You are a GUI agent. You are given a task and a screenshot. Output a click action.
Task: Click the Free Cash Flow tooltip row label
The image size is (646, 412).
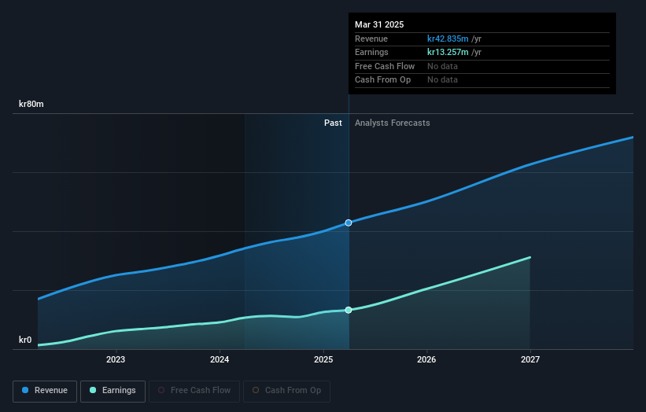(x=385, y=66)
